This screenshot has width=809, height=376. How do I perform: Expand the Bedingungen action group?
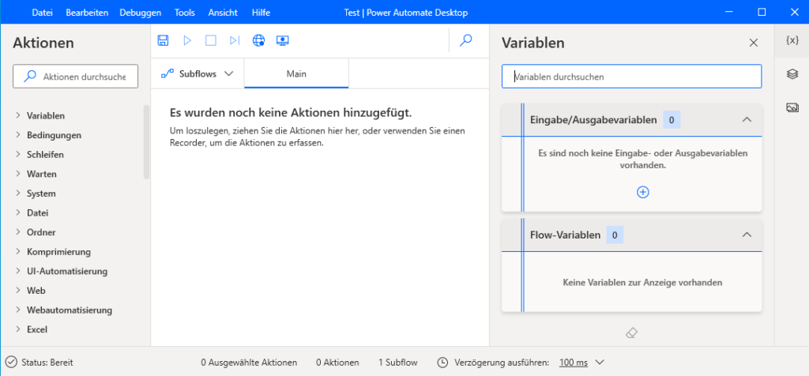point(19,135)
